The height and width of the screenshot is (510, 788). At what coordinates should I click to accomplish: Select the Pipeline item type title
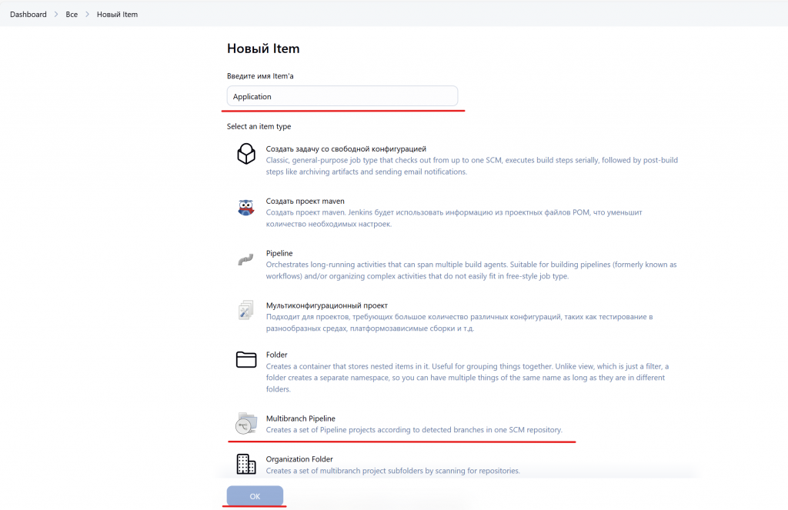click(x=279, y=253)
